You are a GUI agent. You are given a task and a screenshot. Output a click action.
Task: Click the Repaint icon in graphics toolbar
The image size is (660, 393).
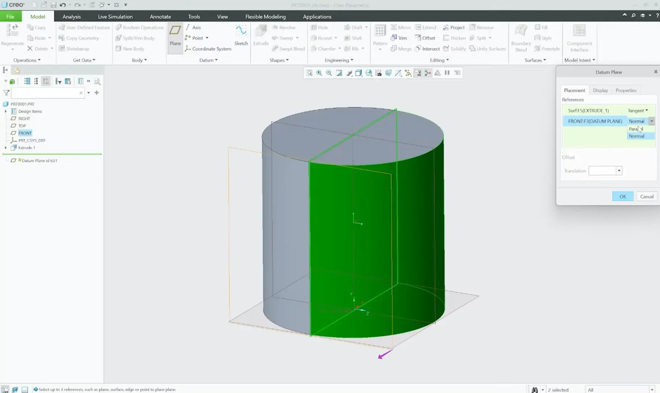point(339,73)
